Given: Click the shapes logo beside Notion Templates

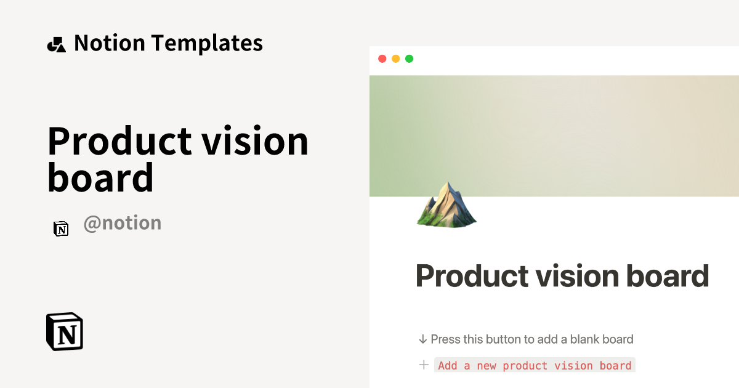Looking at the screenshot, I should (x=56, y=43).
